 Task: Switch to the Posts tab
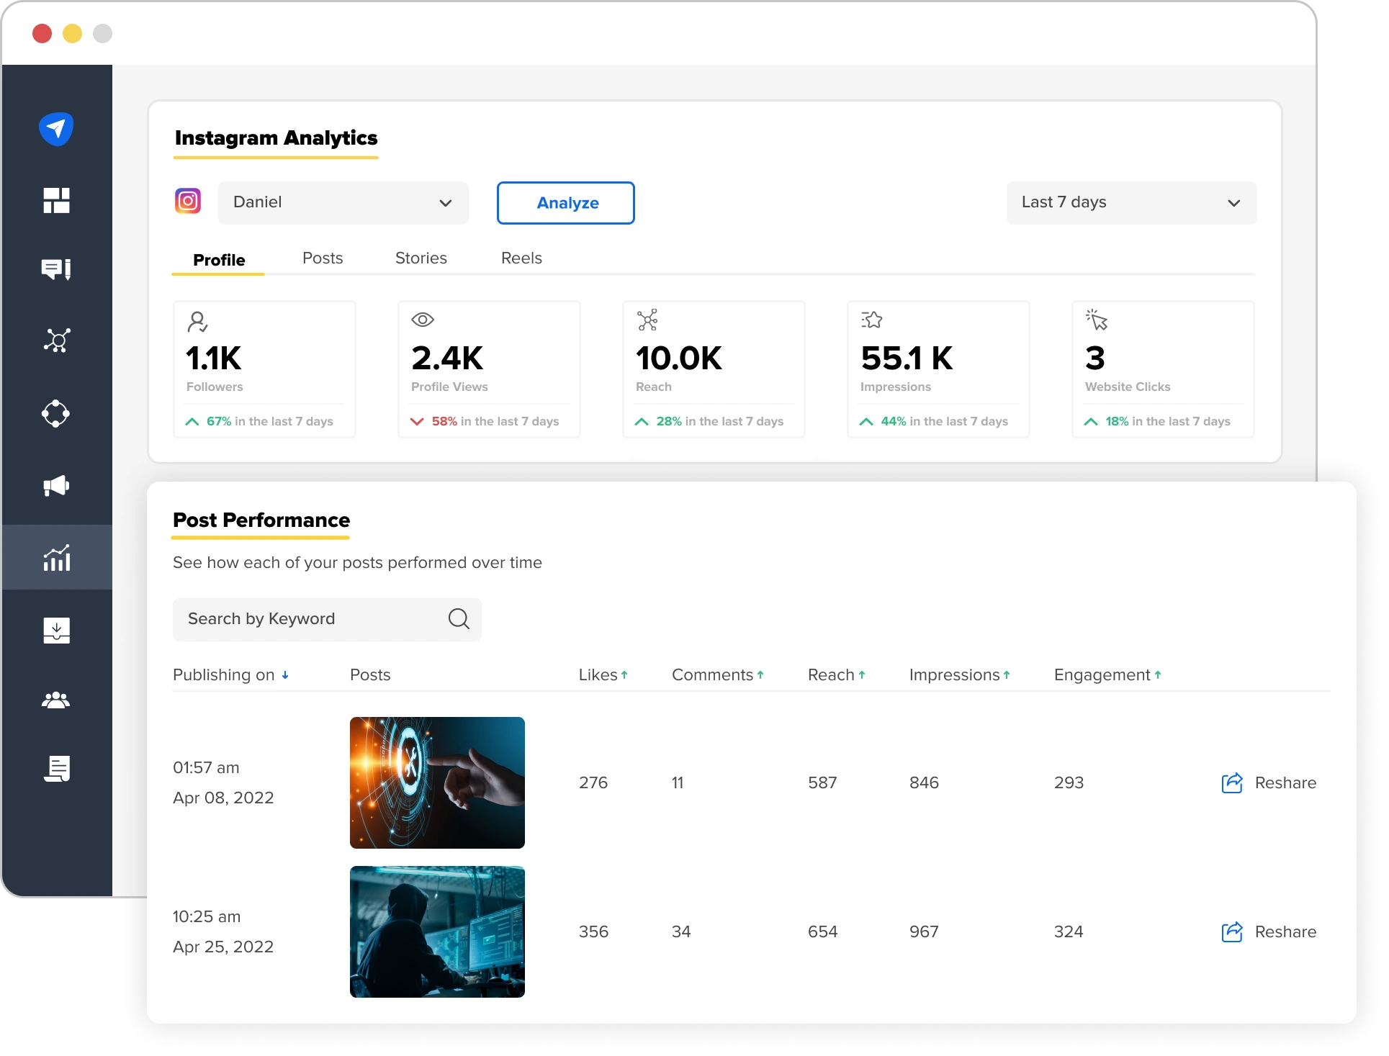(x=323, y=258)
